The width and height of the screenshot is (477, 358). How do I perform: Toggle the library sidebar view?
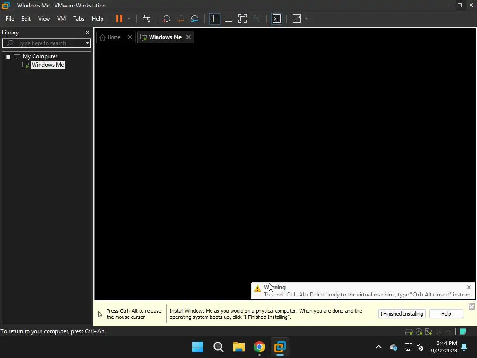(214, 19)
